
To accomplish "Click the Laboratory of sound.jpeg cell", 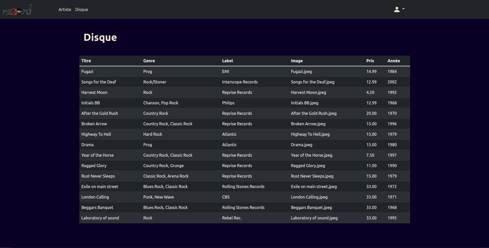I will click(314, 218).
